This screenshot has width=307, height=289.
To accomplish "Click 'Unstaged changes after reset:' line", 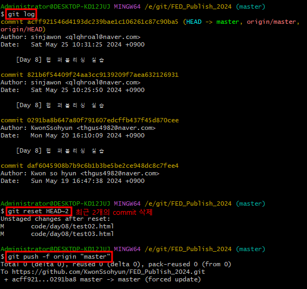I will click(55, 219).
